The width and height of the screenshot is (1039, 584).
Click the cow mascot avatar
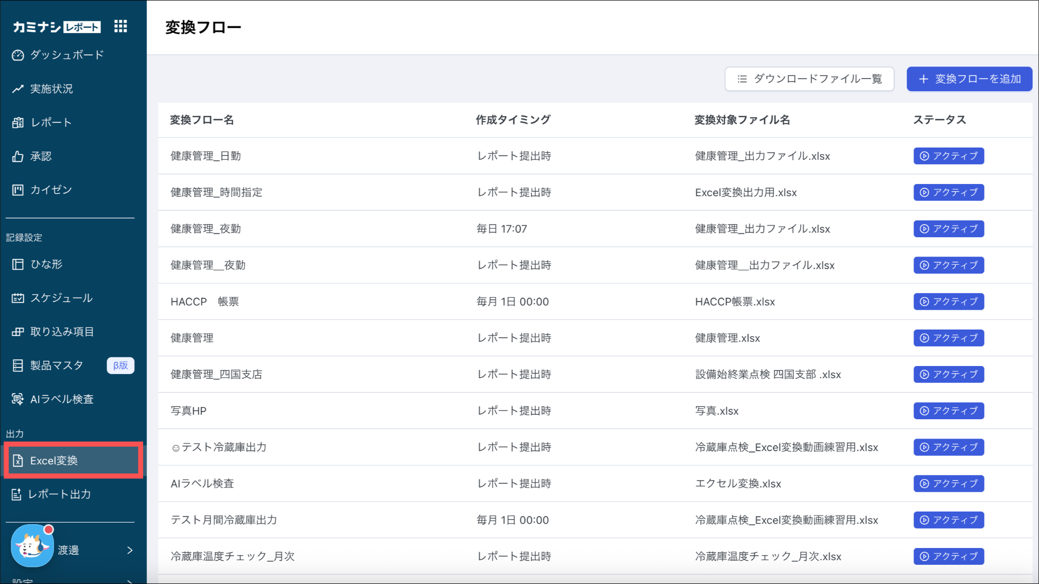click(x=32, y=546)
